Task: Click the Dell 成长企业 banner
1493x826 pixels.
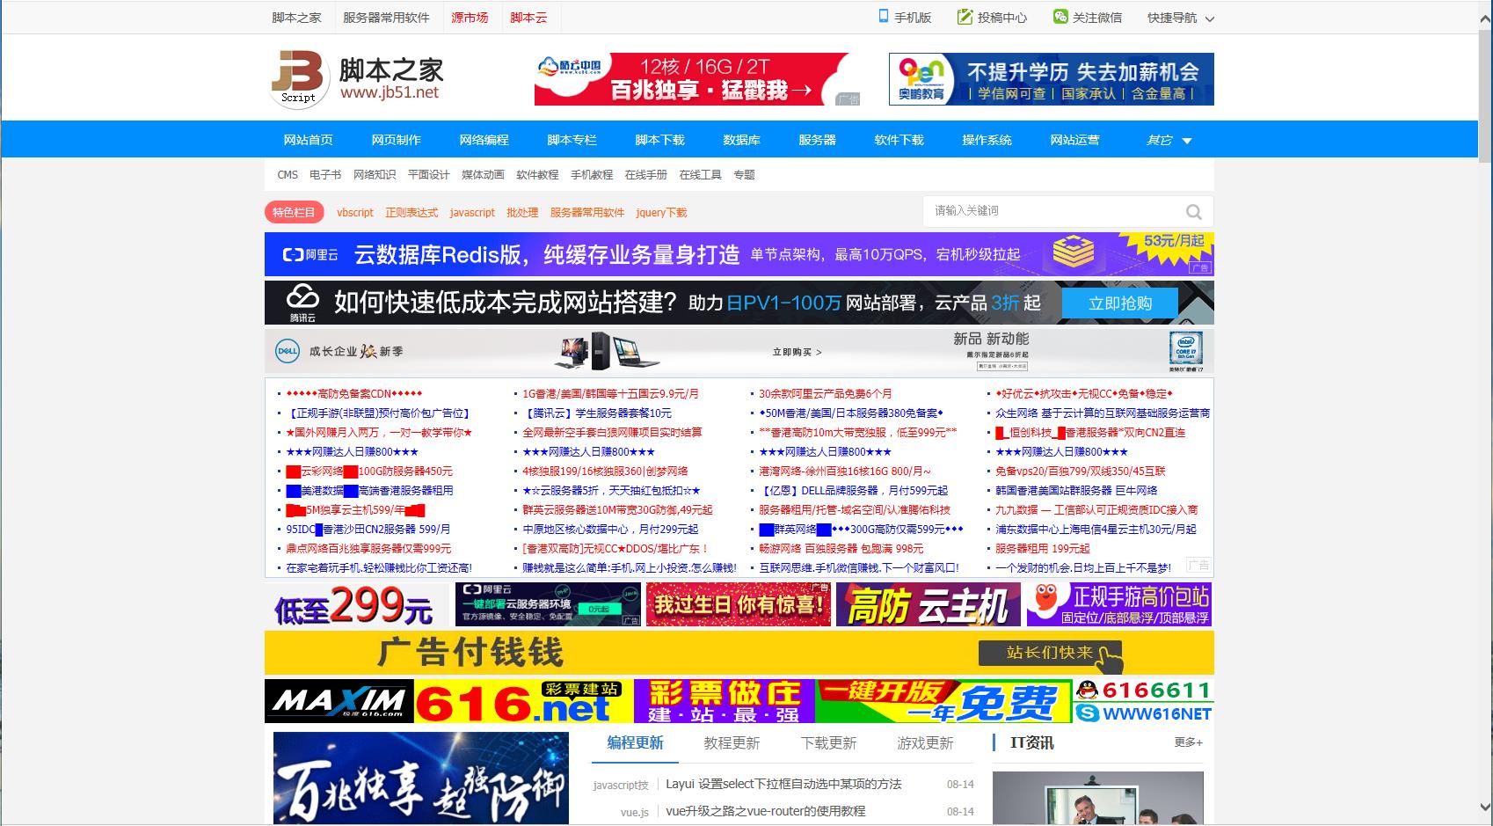Action: [739, 352]
